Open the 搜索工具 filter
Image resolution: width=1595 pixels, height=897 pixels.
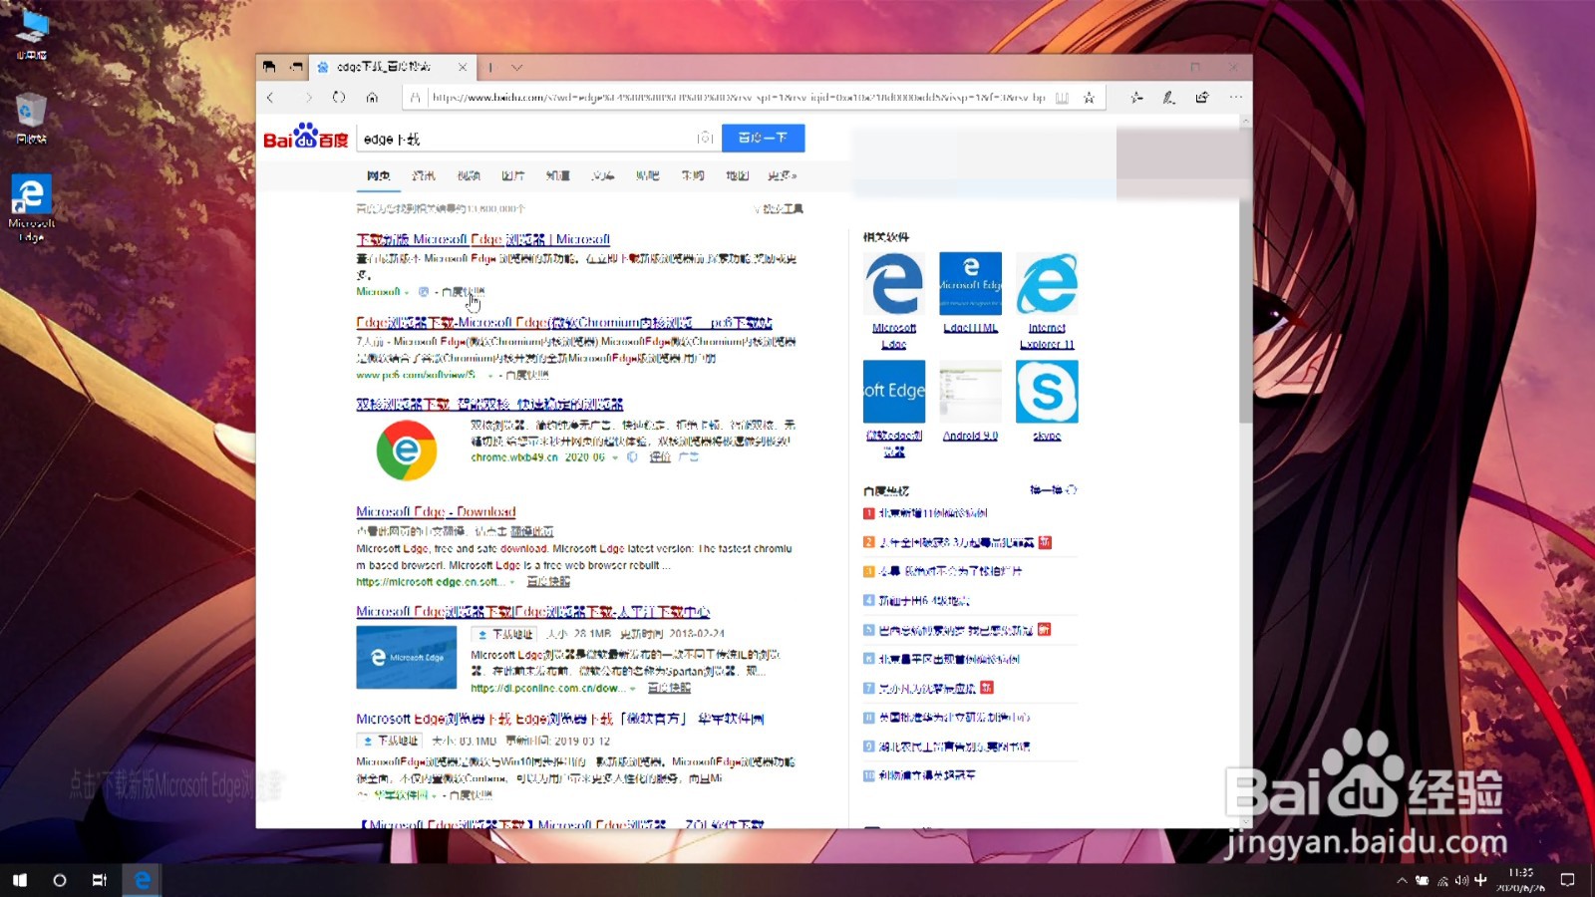[779, 208]
